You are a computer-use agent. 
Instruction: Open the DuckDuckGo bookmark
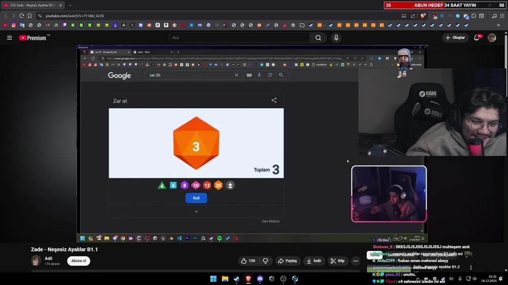point(174,25)
